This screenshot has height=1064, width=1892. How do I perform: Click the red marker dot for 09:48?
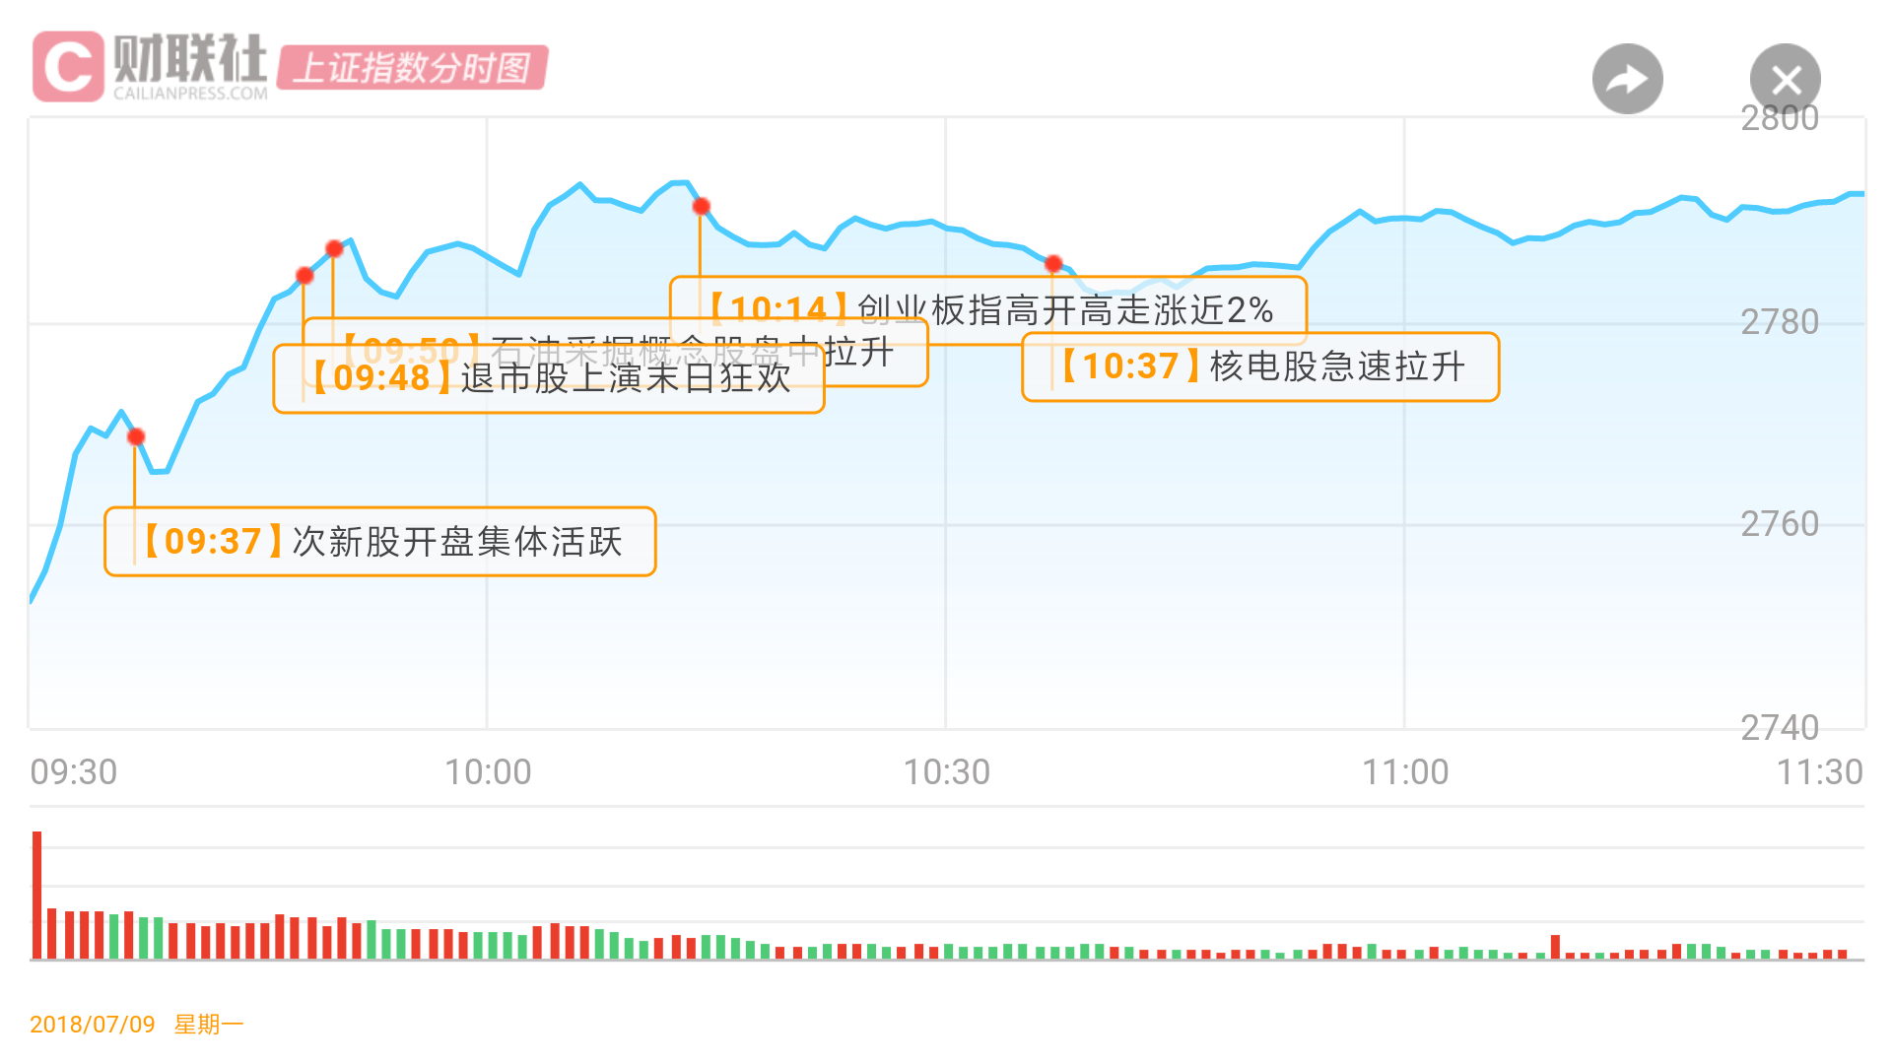304,276
